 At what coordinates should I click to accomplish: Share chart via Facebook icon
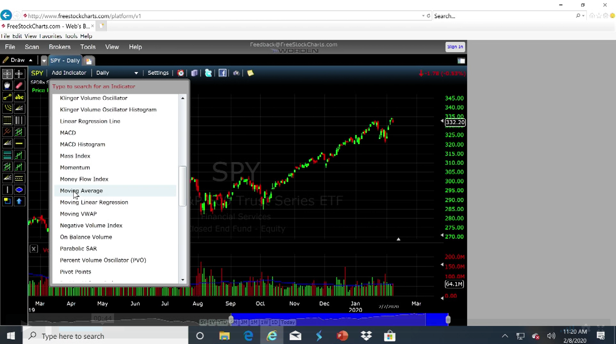[222, 73]
